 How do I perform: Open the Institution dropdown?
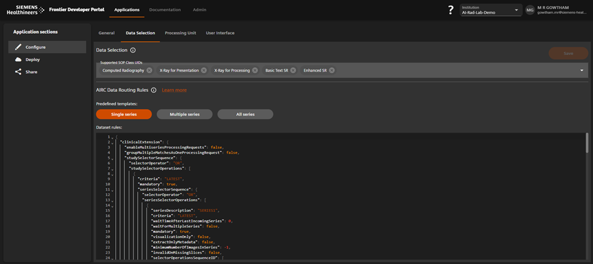click(491, 10)
